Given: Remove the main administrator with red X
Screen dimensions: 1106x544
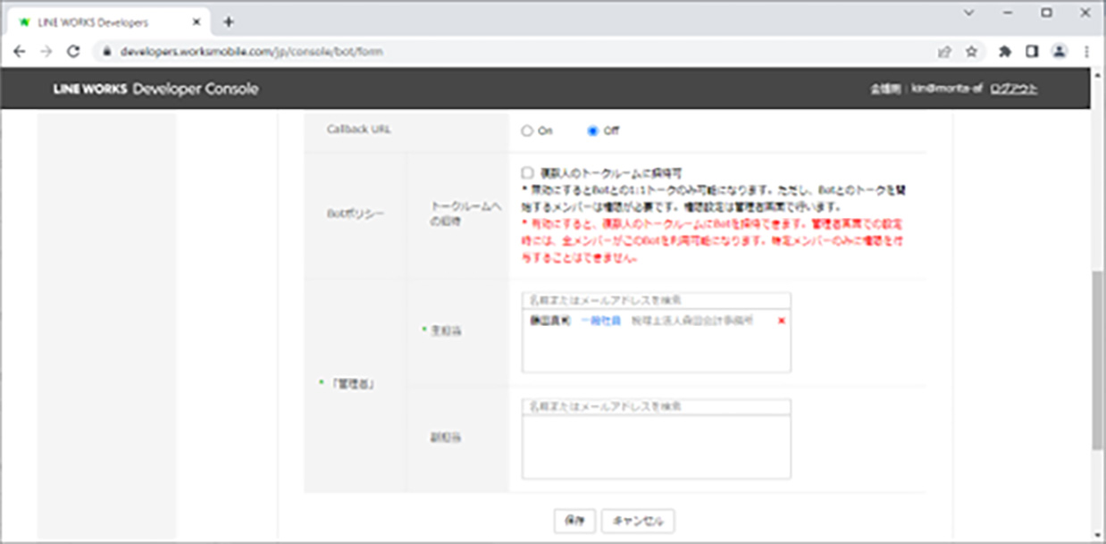Looking at the screenshot, I should [x=782, y=321].
